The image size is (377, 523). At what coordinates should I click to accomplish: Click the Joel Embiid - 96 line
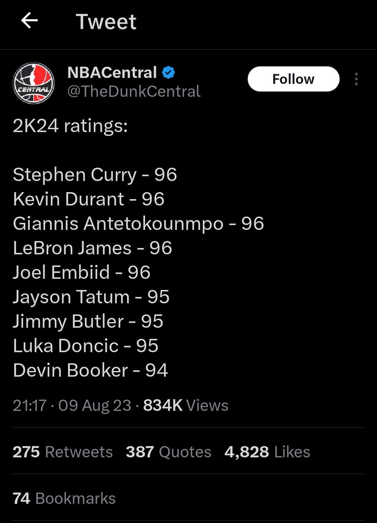[x=81, y=272]
